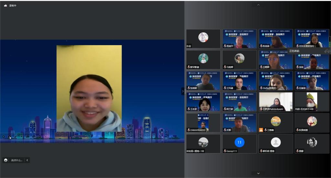Screen dimensions: 331x178
Task: Click the 录制中 recording status label
Action: (13, 5)
